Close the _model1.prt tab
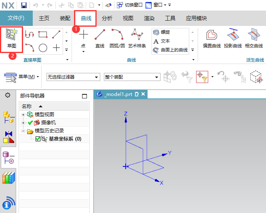266x213 pixels. point(143,94)
